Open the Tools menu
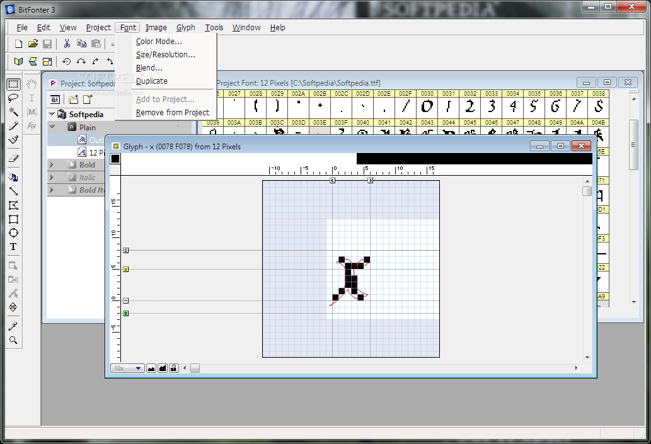This screenshot has height=444, width=651. tap(214, 27)
